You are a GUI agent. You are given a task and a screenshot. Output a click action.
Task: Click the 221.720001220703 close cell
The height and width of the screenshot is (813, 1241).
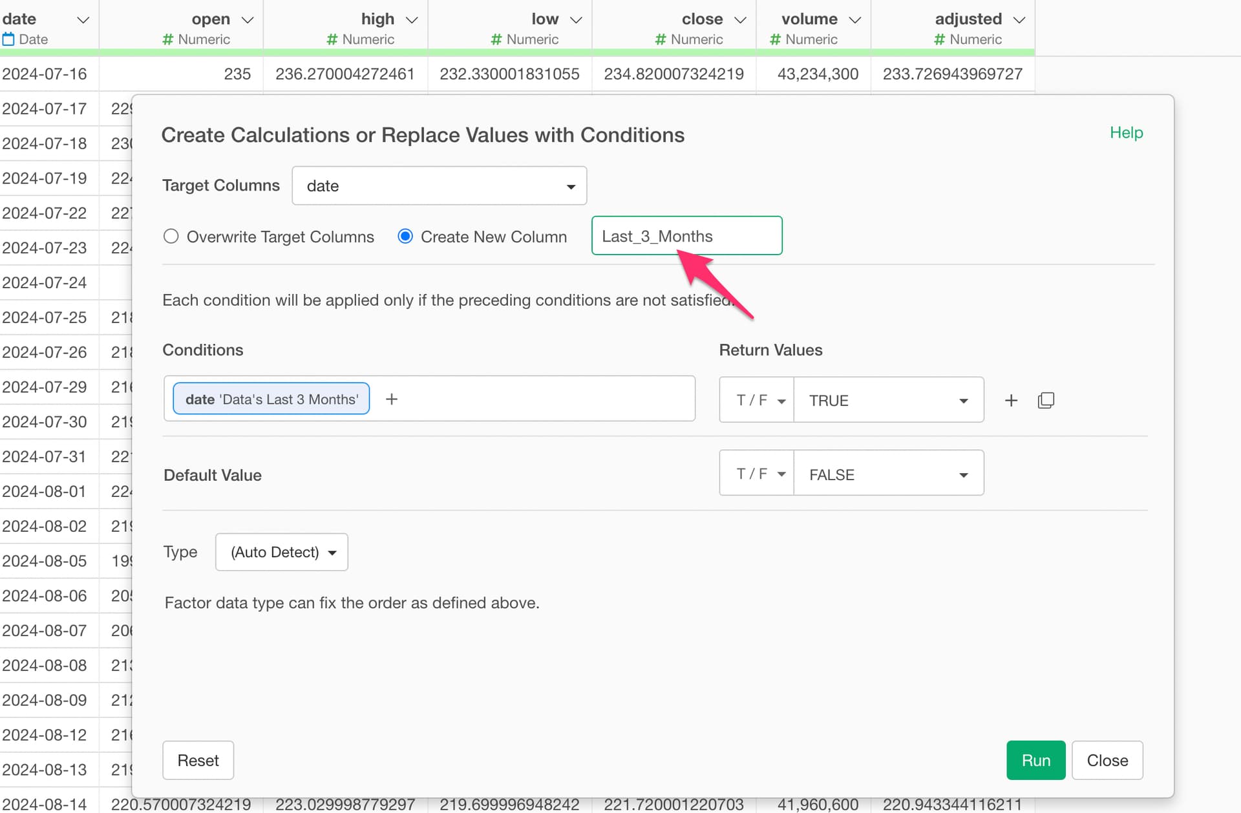(x=674, y=805)
